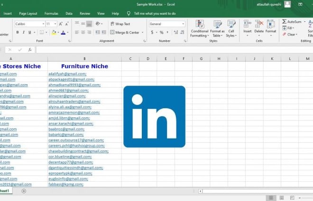Increase font size icon

pyautogui.click(x=61, y=24)
